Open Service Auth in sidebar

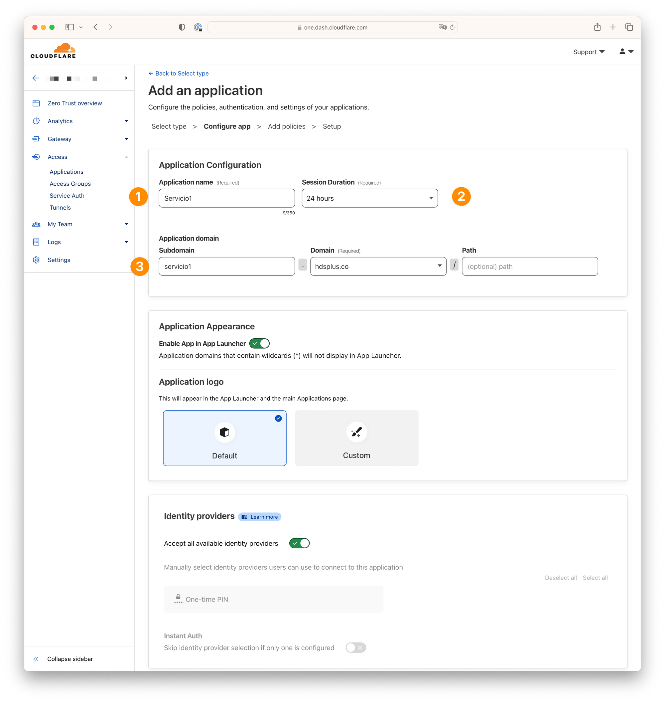tap(67, 196)
